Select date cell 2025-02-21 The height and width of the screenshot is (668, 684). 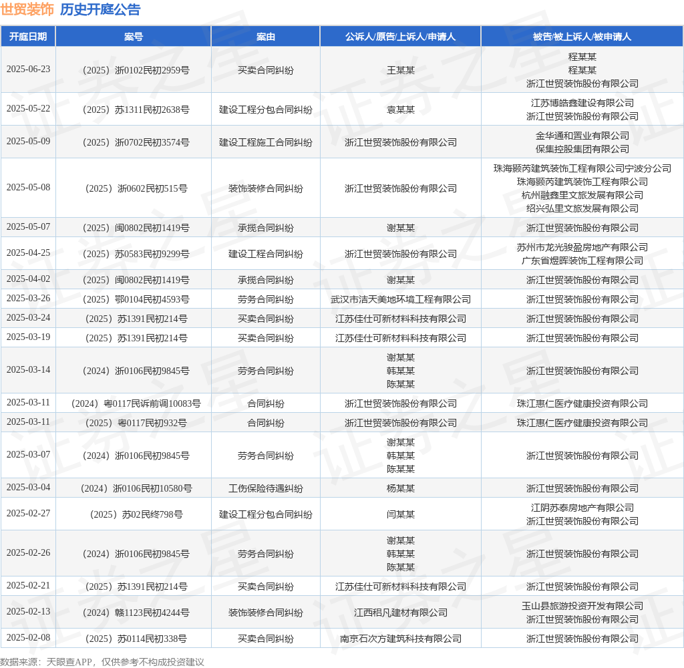tap(28, 586)
